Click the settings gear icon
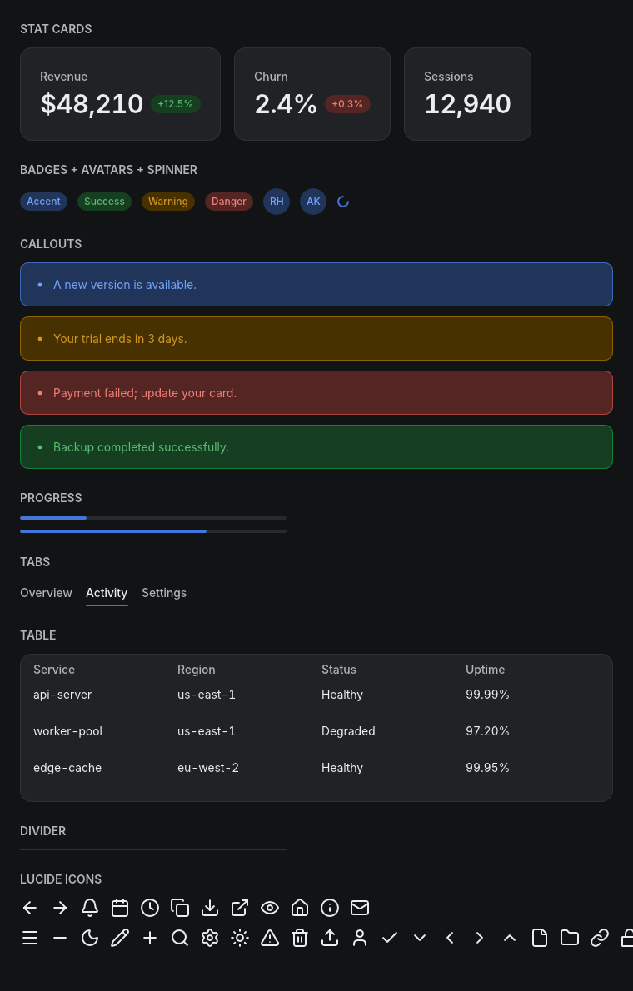The width and height of the screenshot is (633, 991). tap(210, 938)
